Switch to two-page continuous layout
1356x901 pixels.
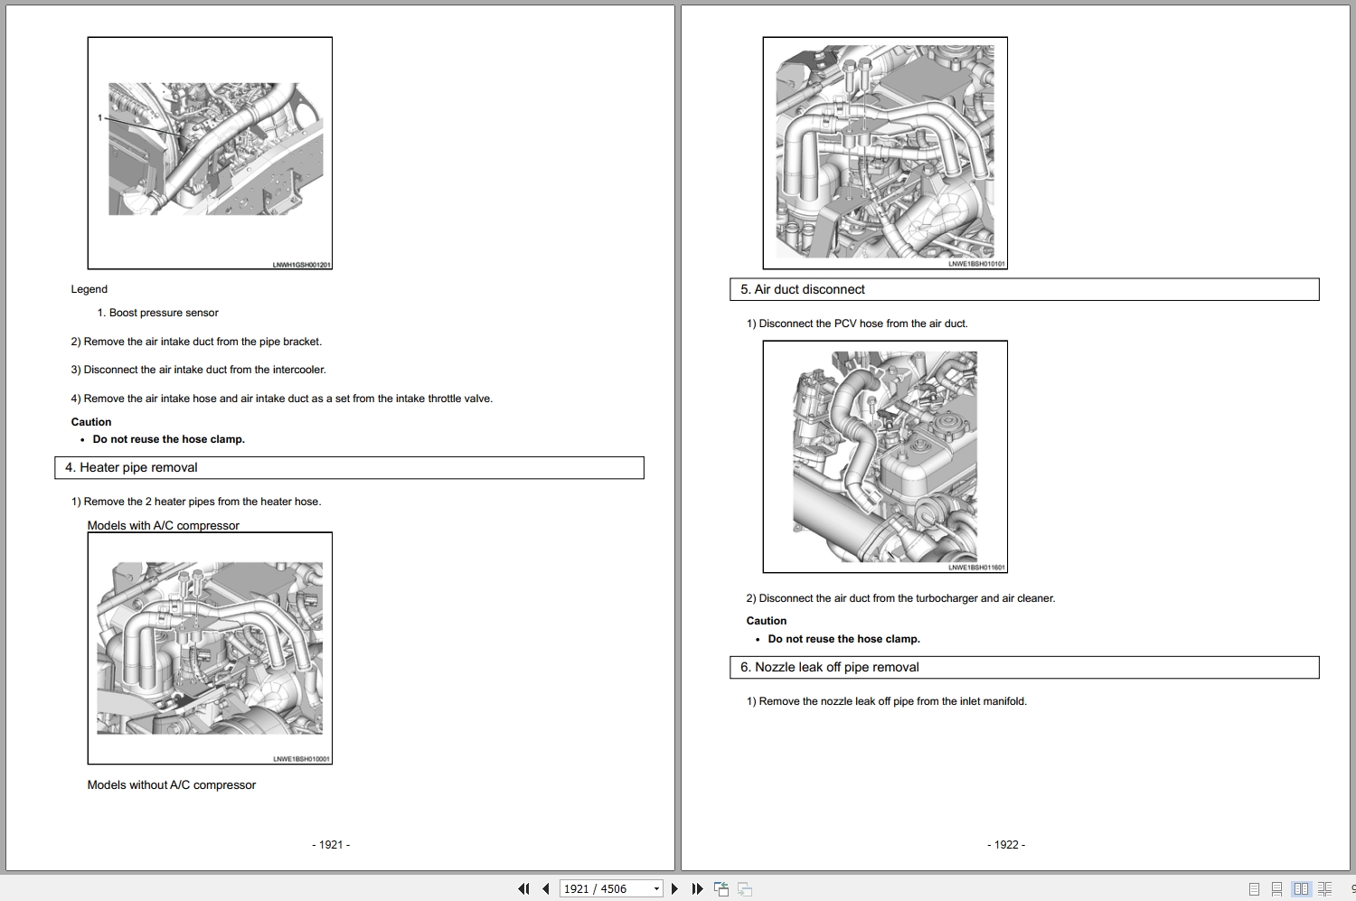(1324, 889)
